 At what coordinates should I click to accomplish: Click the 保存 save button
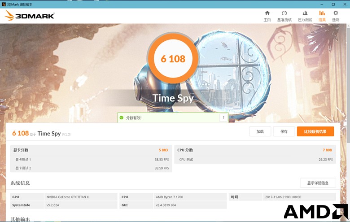284,131
